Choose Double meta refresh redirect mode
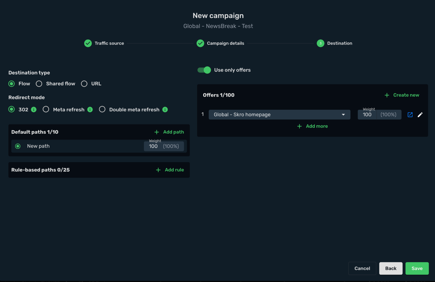 coord(102,109)
